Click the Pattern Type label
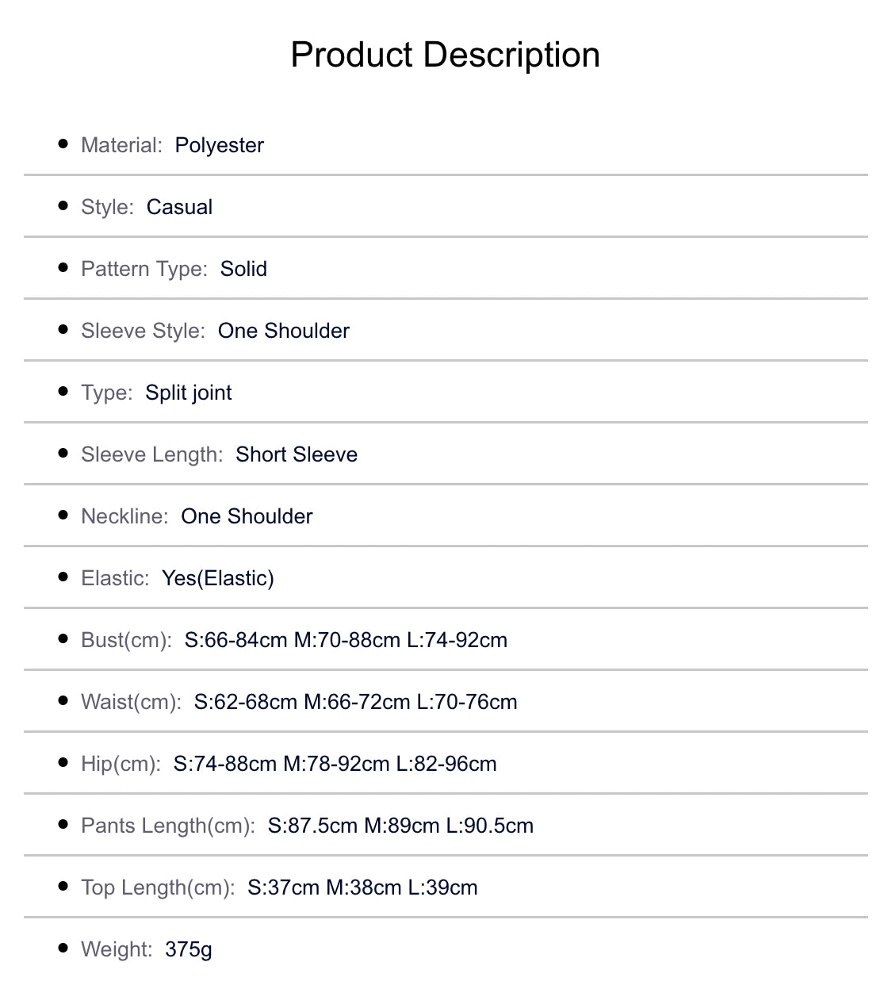The width and height of the screenshot is (892, 985). tap(144, 269)
